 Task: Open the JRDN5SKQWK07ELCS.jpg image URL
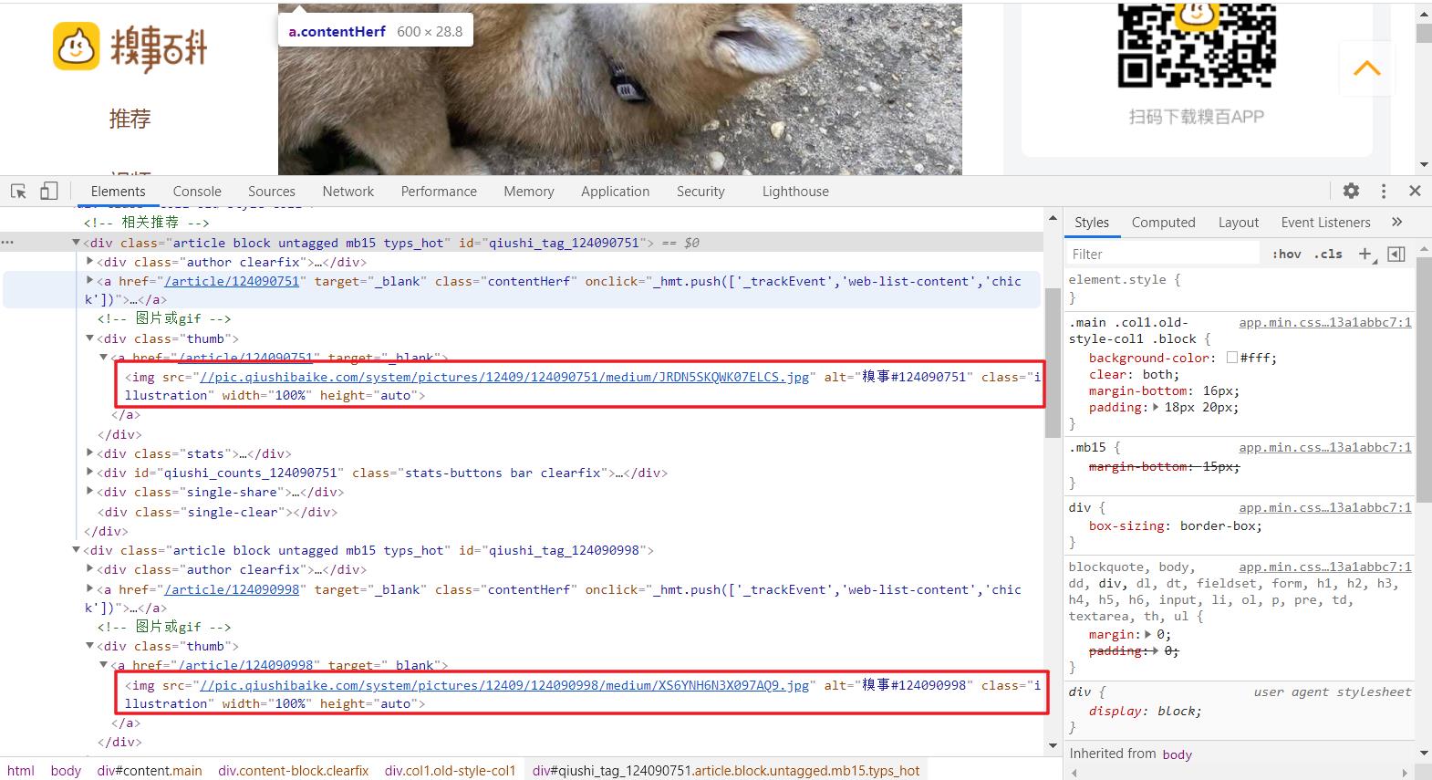pos(503,377)
